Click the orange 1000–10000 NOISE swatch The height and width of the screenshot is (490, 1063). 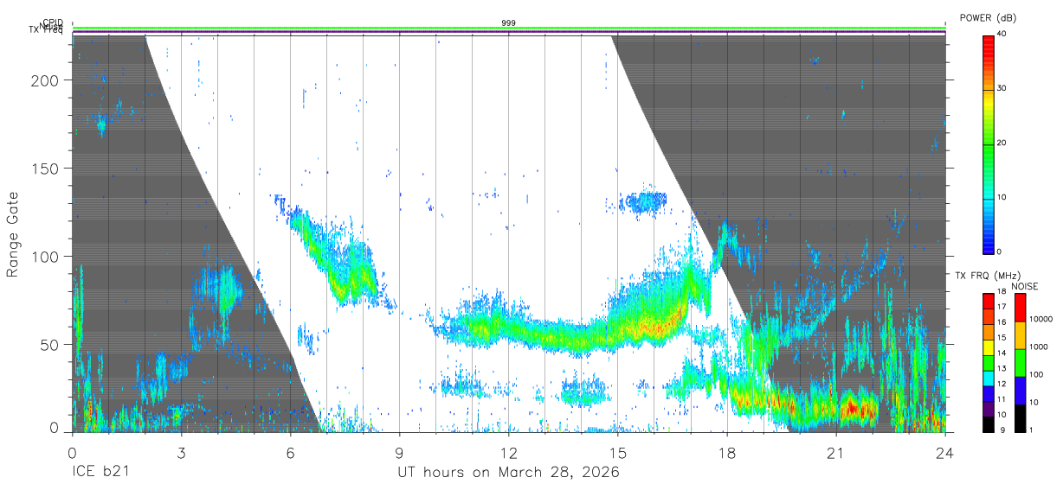(x=1021, y=335)
